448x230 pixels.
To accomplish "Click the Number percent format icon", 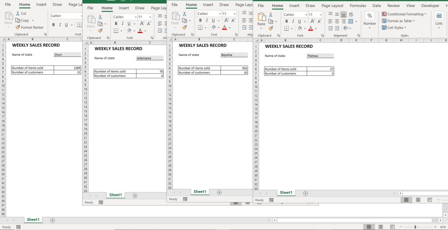I will point(369,16).
